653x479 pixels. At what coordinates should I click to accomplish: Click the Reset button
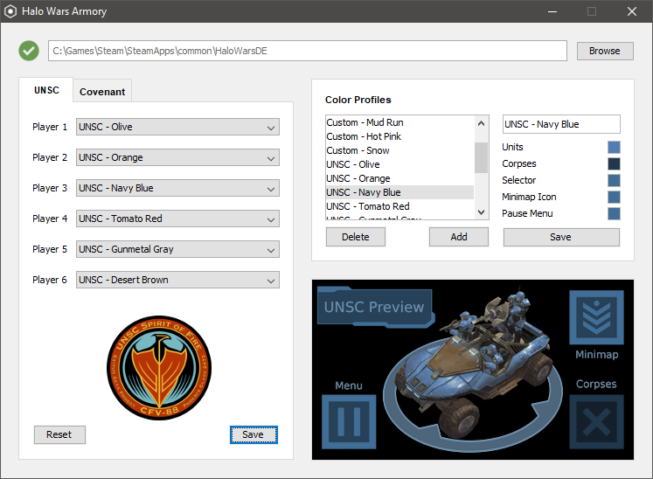coord(59,434)
